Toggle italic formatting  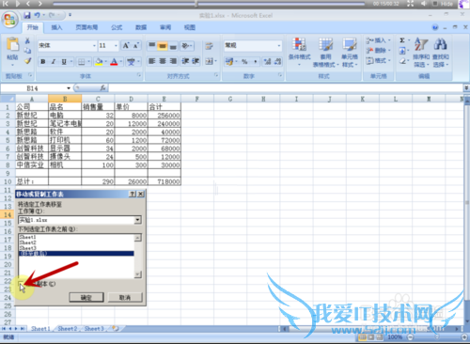click(54, 62)
